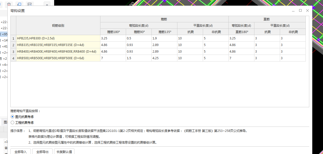Click the 直筋180° column header
This screenshot has width=323, height=154.
click(241, 32)
